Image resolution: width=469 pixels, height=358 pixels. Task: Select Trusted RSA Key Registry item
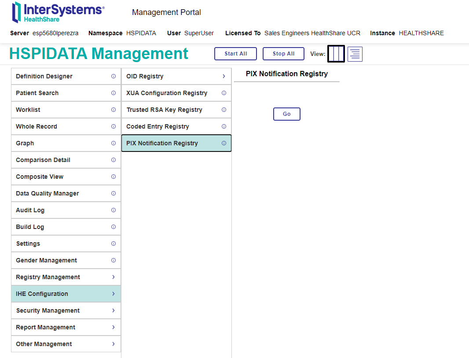[176, 110]
